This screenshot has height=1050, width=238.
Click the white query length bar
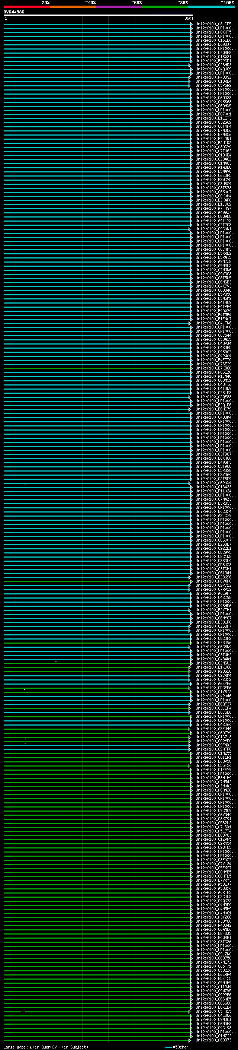point(98,16)
